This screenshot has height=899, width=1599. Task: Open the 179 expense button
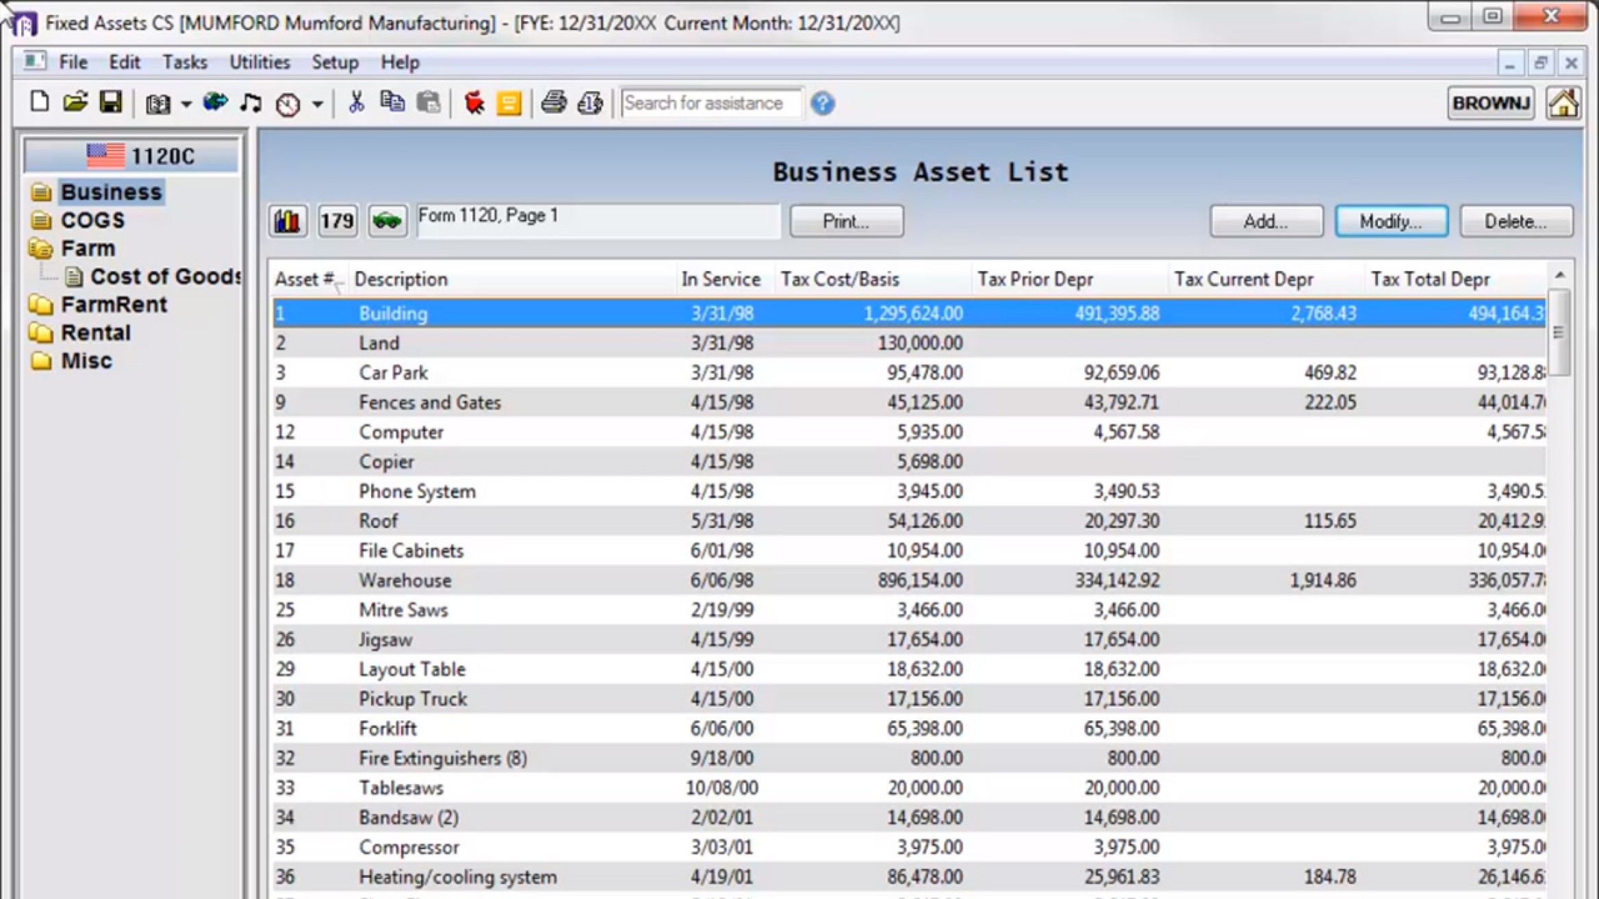pyautogui.click(x=337, y=220)
